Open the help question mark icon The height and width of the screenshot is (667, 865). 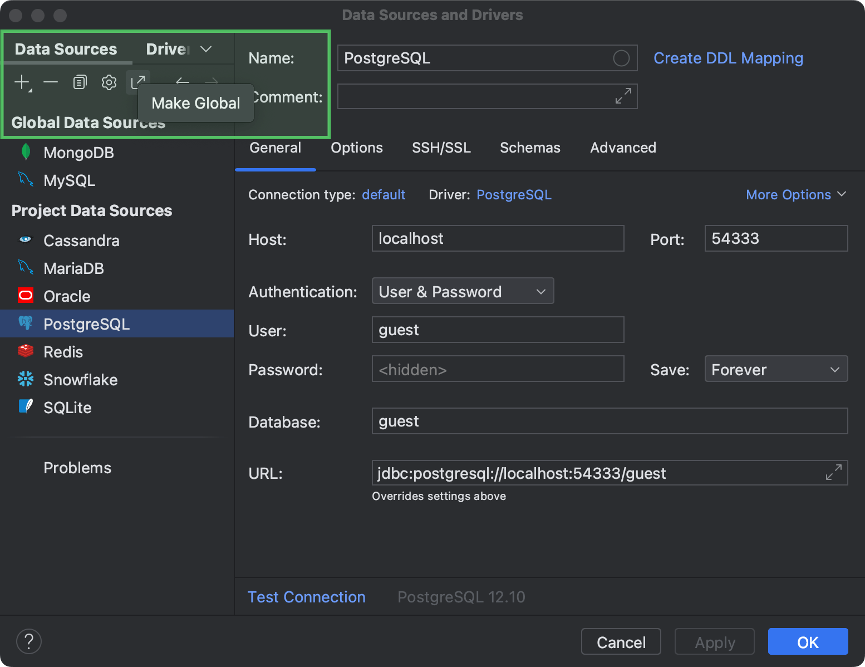tap(29, 641)
